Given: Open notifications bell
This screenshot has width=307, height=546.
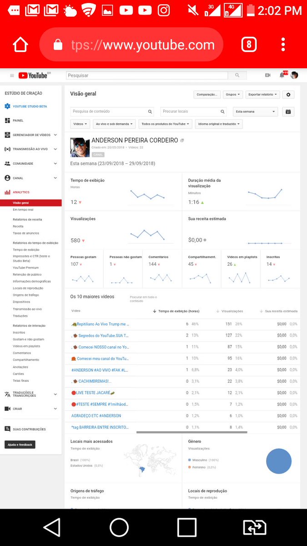Looking at the screenshot, I should pyautogui.click(x=282, y=76).
